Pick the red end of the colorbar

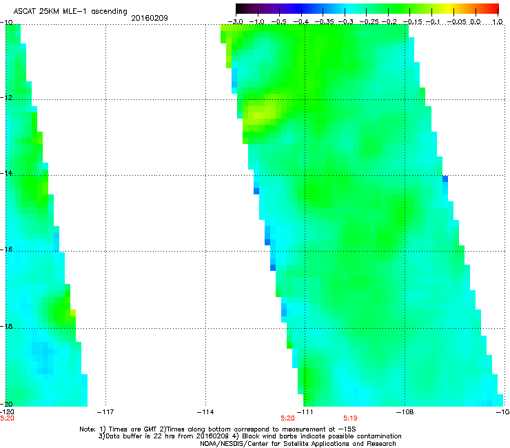click(493, 8)
